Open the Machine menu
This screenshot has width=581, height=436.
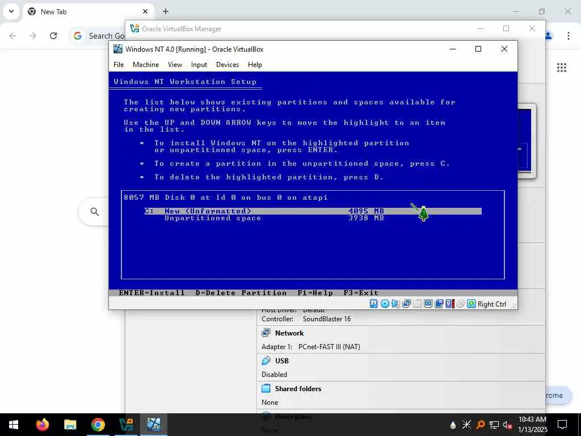tap(146, 65)
